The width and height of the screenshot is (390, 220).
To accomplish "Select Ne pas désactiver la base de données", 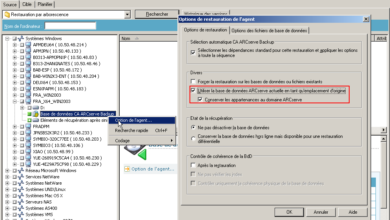I will (x=193, y=127).
